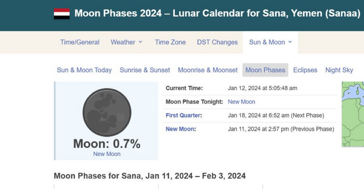Click New Moon link beside Moon Phase Tonight
This screenshot has width=364, height=189.
[x=241, y=102]
